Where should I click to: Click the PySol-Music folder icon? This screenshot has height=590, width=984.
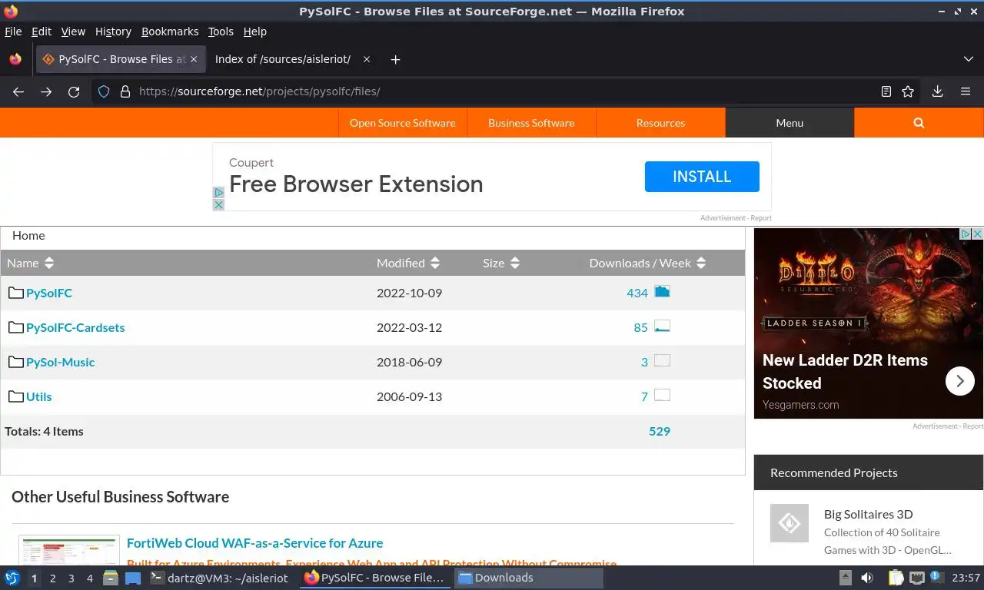tap(16, 362)
